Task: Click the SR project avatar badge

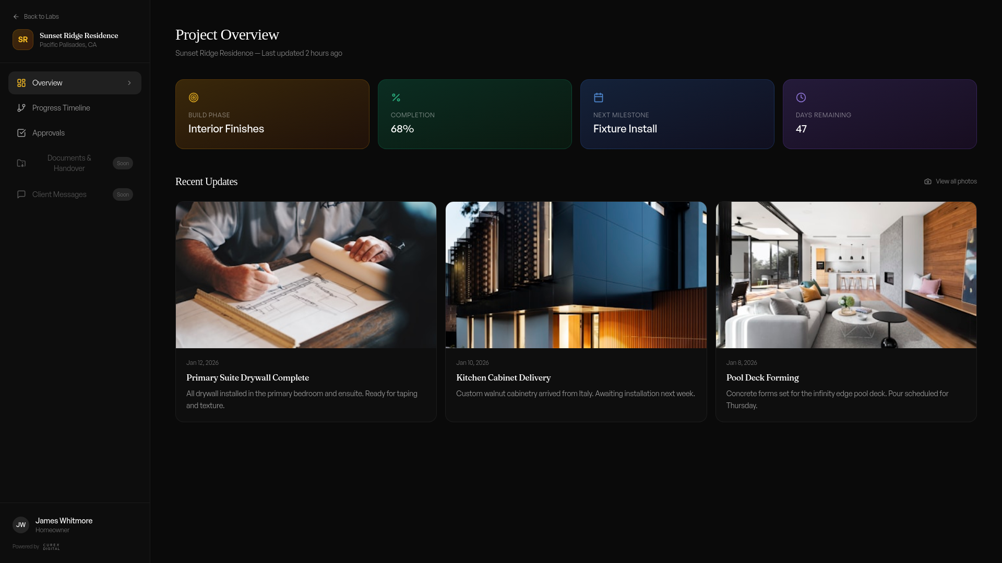Action: pos(23,40)
